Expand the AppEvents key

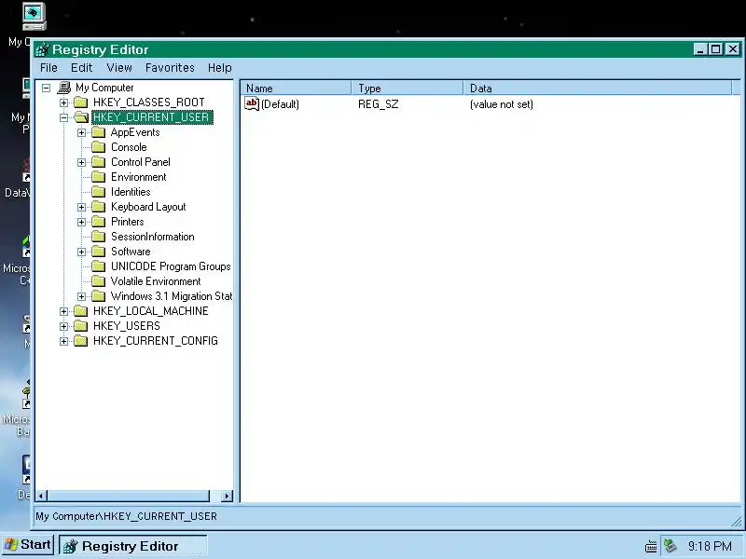pos(81,132)
